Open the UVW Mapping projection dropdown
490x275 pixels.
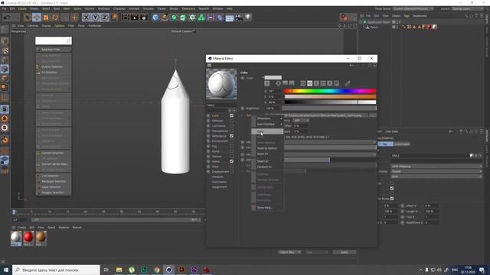pos(436,167)
